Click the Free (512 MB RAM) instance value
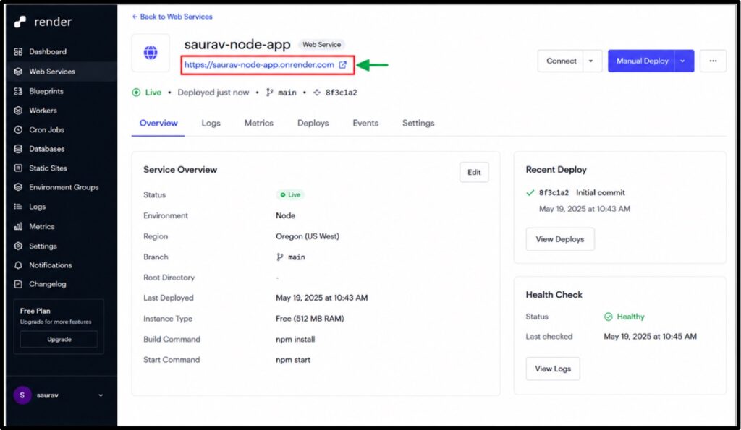The image size is (741, 430). pyautogui.click(x=310, y=319)
